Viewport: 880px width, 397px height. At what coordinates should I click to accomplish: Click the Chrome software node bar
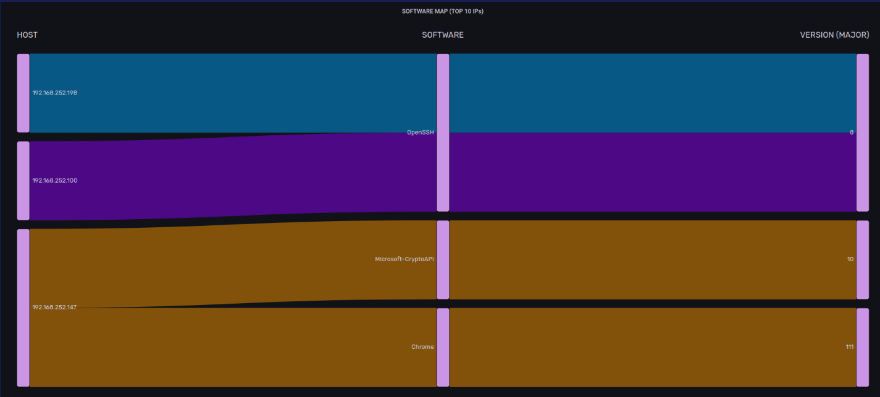pyautogui.click(x=443, y=347)
